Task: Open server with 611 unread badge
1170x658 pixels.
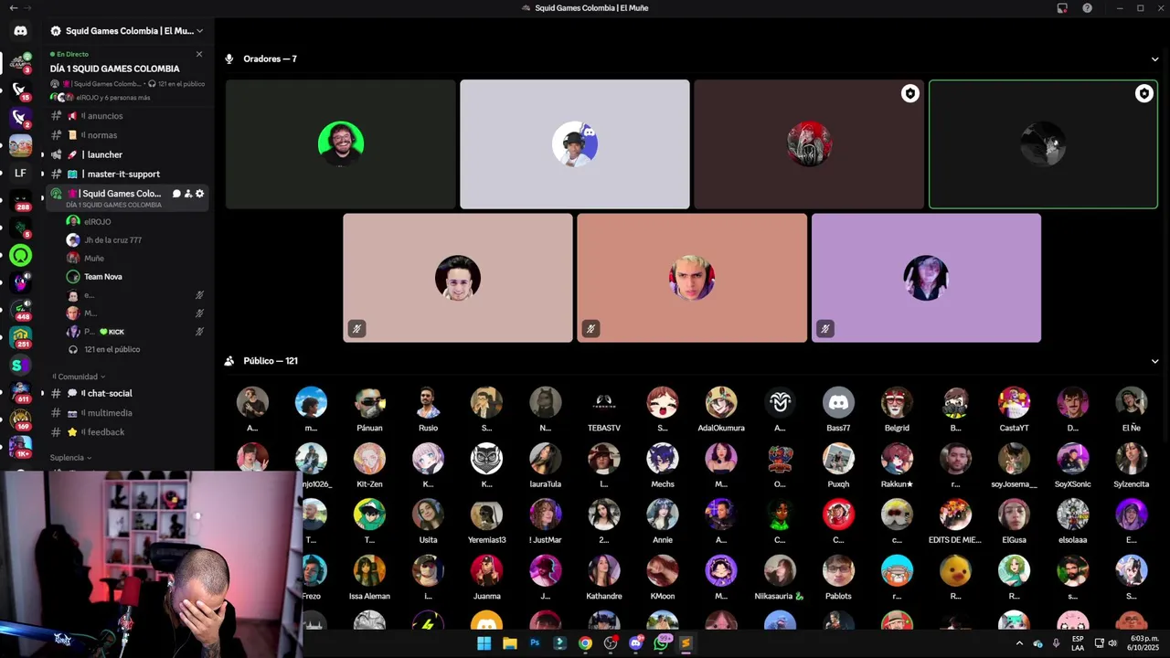Action: point(20,393)
